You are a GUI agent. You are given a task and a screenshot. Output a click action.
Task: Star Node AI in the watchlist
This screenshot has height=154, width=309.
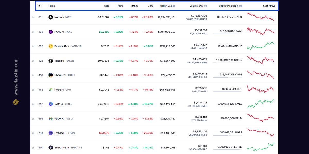33,90
